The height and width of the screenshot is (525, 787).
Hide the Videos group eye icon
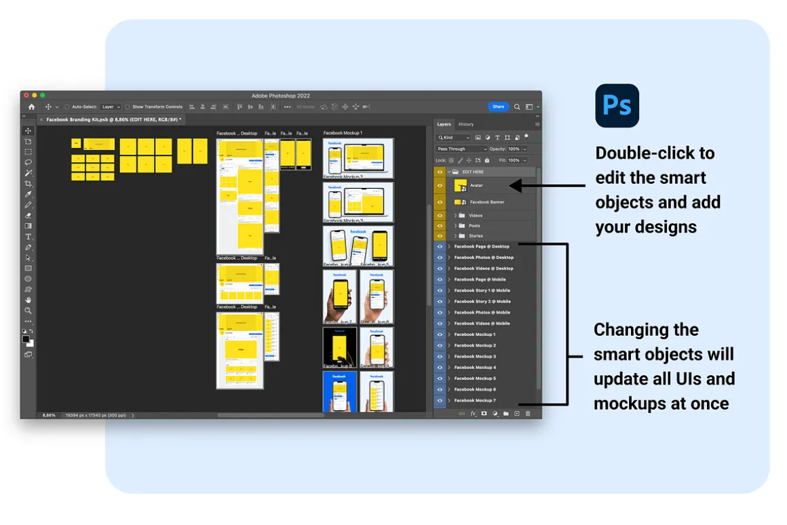click(440, 215)
